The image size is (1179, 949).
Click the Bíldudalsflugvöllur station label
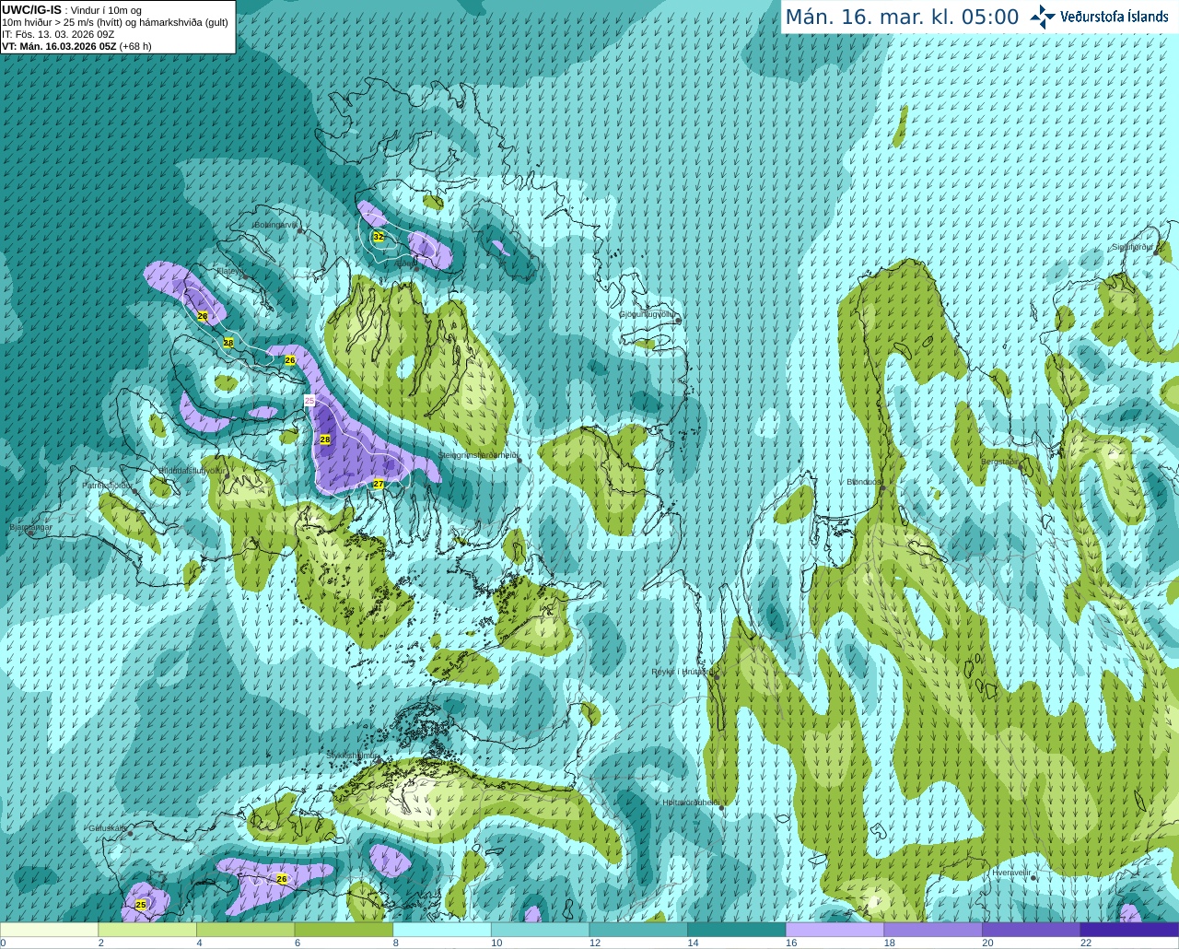(192, 470)
